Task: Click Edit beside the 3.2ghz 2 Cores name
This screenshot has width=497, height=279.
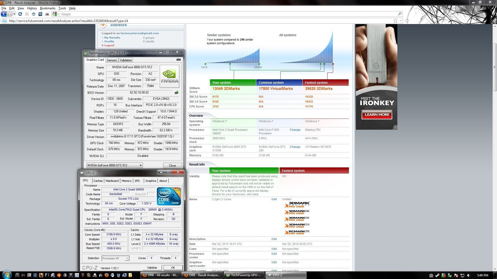Action: tap(274, 199)
